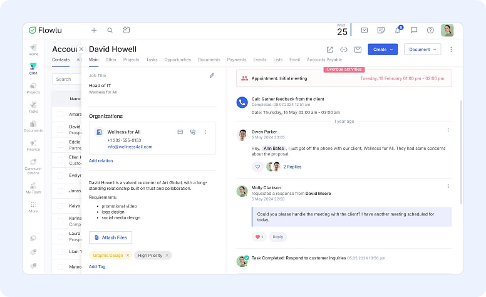The height and width of the screenshot is (297, 486).
Task: Open more options on Owen Parker's comment
Action: [448, 130]
